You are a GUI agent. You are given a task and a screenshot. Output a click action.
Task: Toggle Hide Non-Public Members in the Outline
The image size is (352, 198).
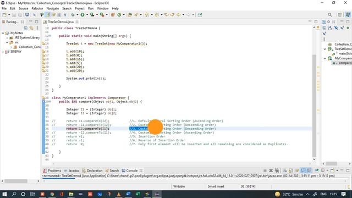pyautogui.click(x=348, y=28)
